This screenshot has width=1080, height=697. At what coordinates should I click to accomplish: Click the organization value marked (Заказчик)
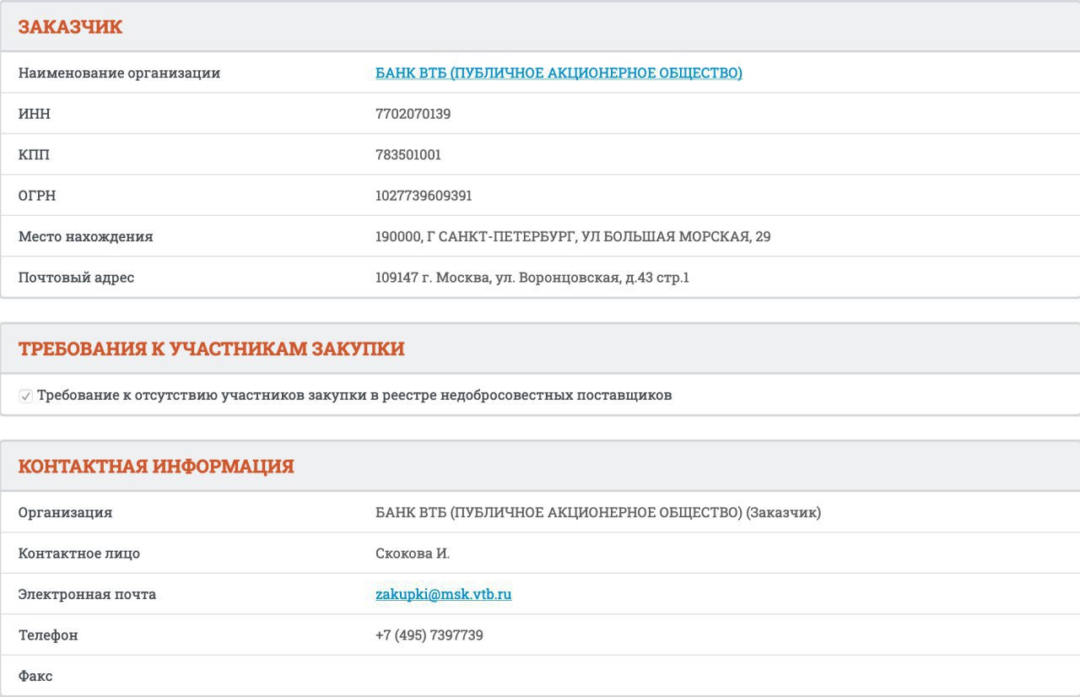coord(598,513)
